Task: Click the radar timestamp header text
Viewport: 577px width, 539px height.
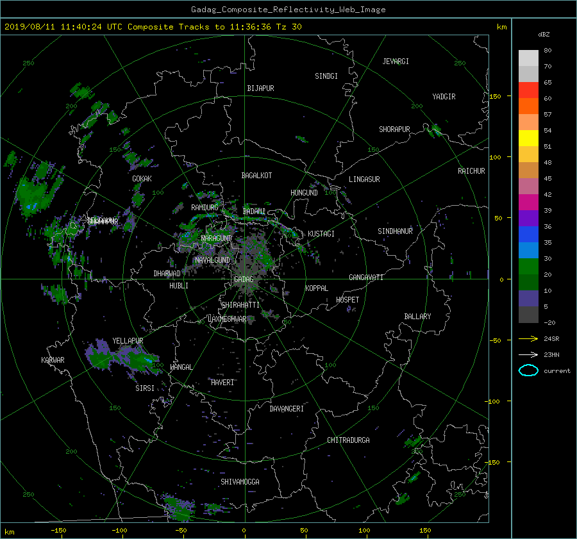Action: [153, 27]
